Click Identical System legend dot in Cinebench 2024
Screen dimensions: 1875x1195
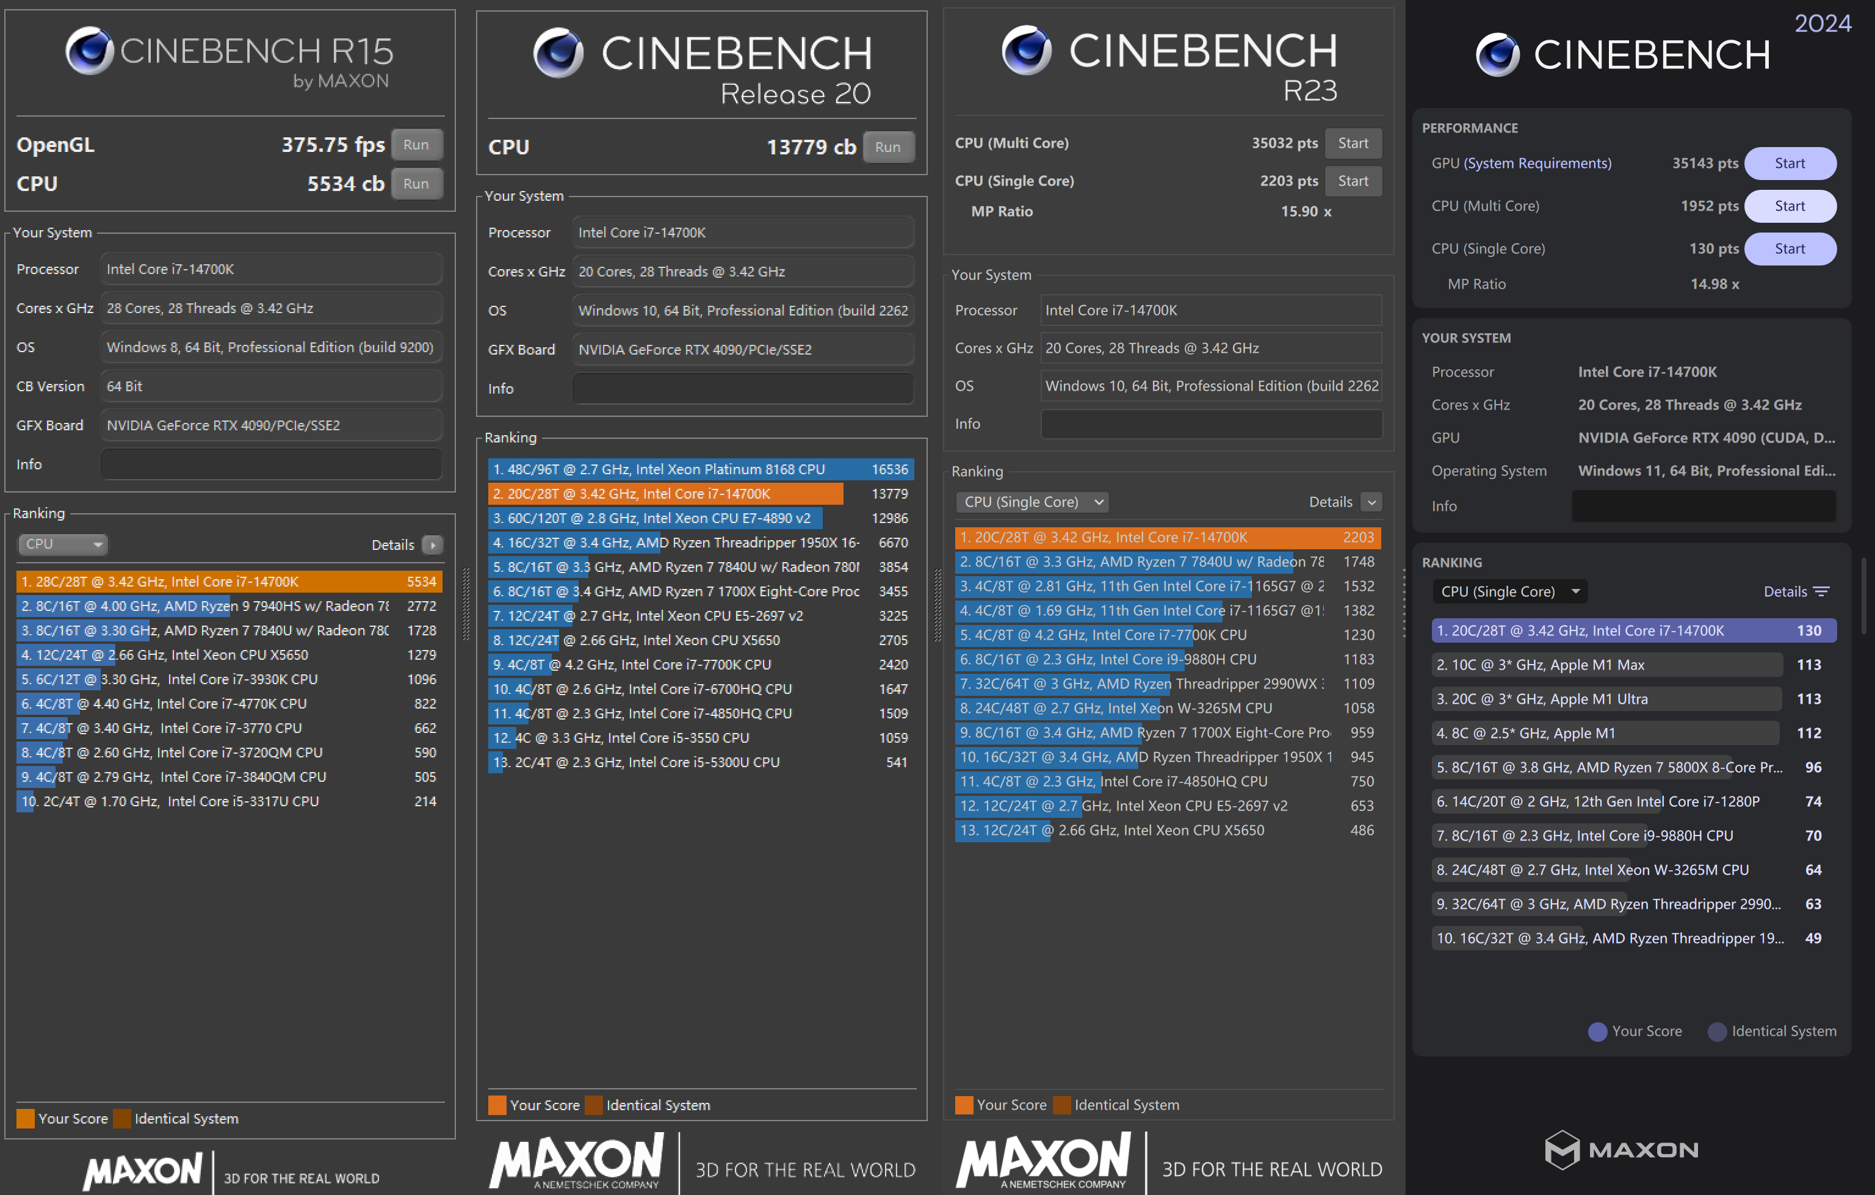pos(1717,1031)
